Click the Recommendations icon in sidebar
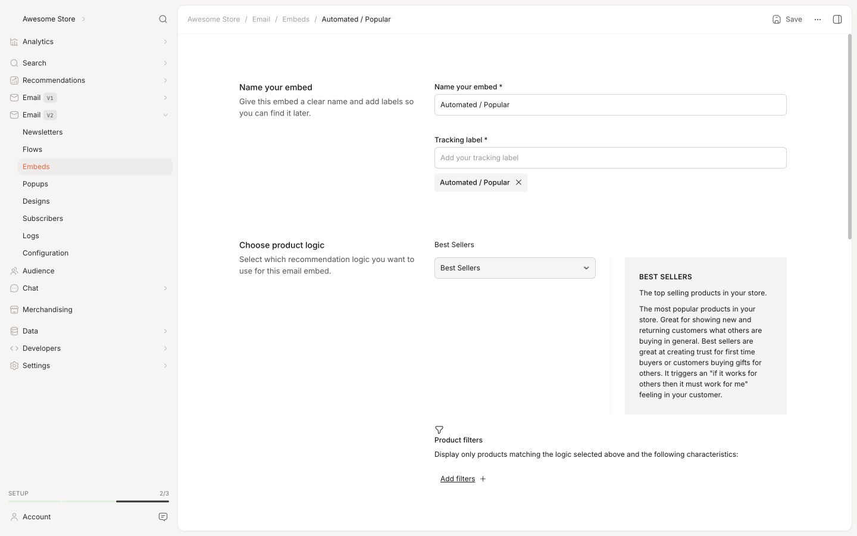857x536 pixels. (14, 80)
